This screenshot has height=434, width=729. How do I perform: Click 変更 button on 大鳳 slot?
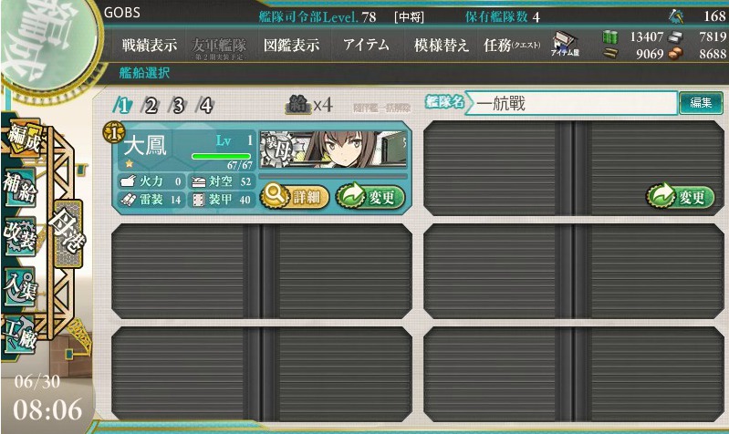tap(370, 197)
